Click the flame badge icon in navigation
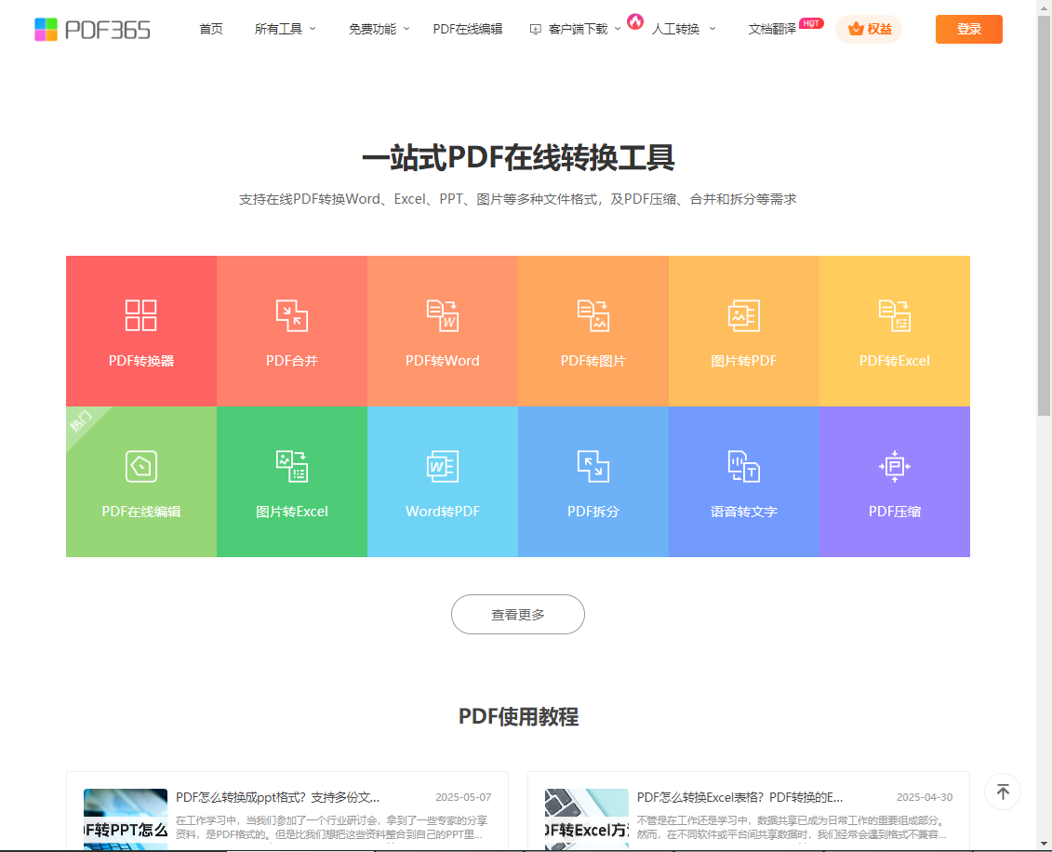The width and height of the screenshot is (1052, 852). click(x=634, y=21)
